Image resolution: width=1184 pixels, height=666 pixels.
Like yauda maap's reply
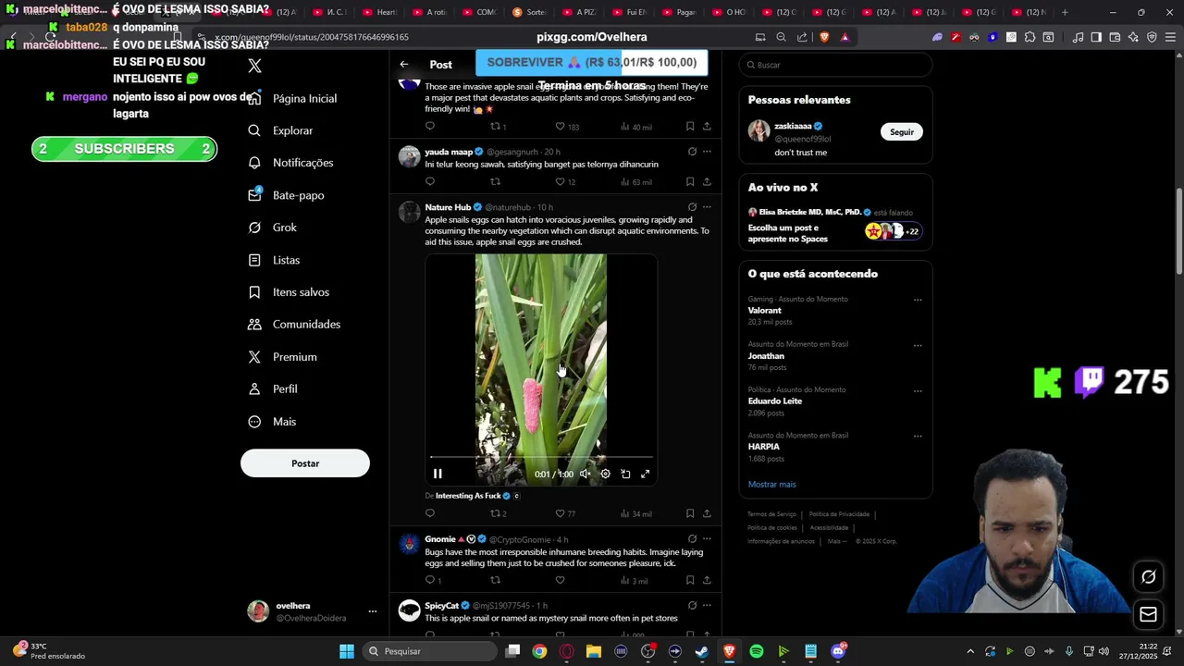point(560,181)
